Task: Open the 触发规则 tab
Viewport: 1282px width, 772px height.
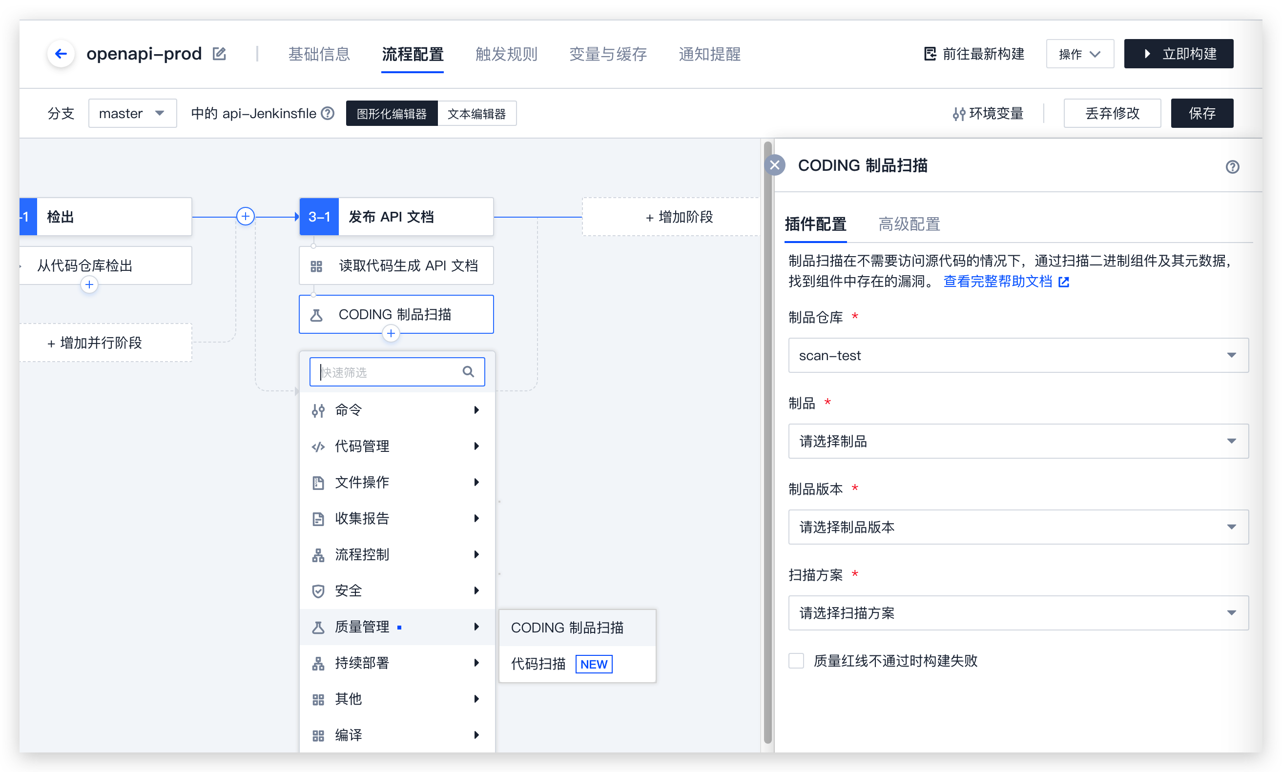Action: 506,54
